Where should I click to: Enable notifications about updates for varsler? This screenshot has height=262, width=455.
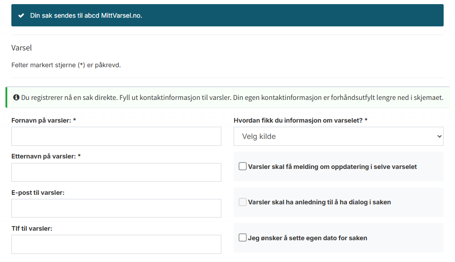click(243, 167)
